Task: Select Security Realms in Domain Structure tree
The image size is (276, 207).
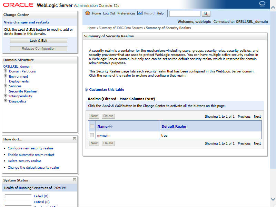Action: tap(23, 91)
